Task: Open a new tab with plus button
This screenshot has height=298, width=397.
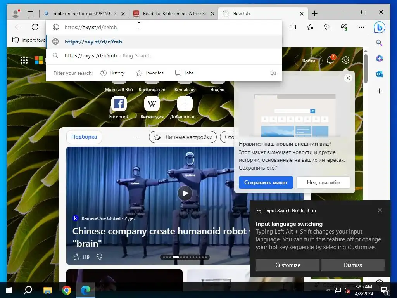Action: click(314, 14)
